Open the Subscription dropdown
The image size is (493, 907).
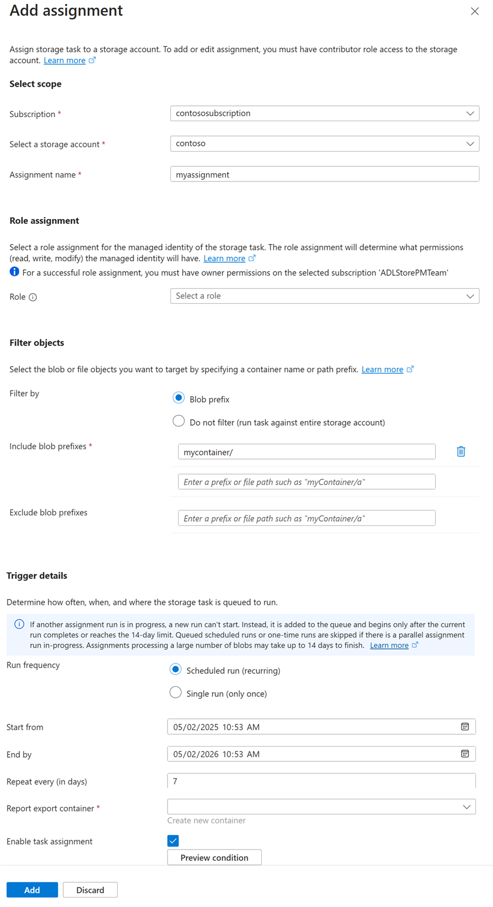tap(324, 113)
